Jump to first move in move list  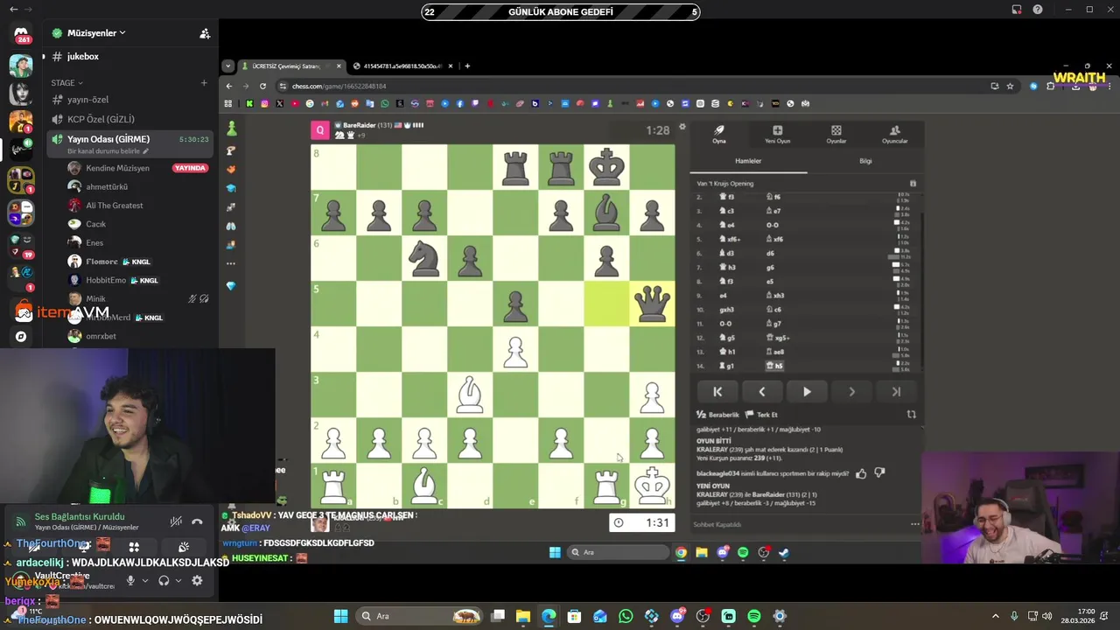(717, 392)
